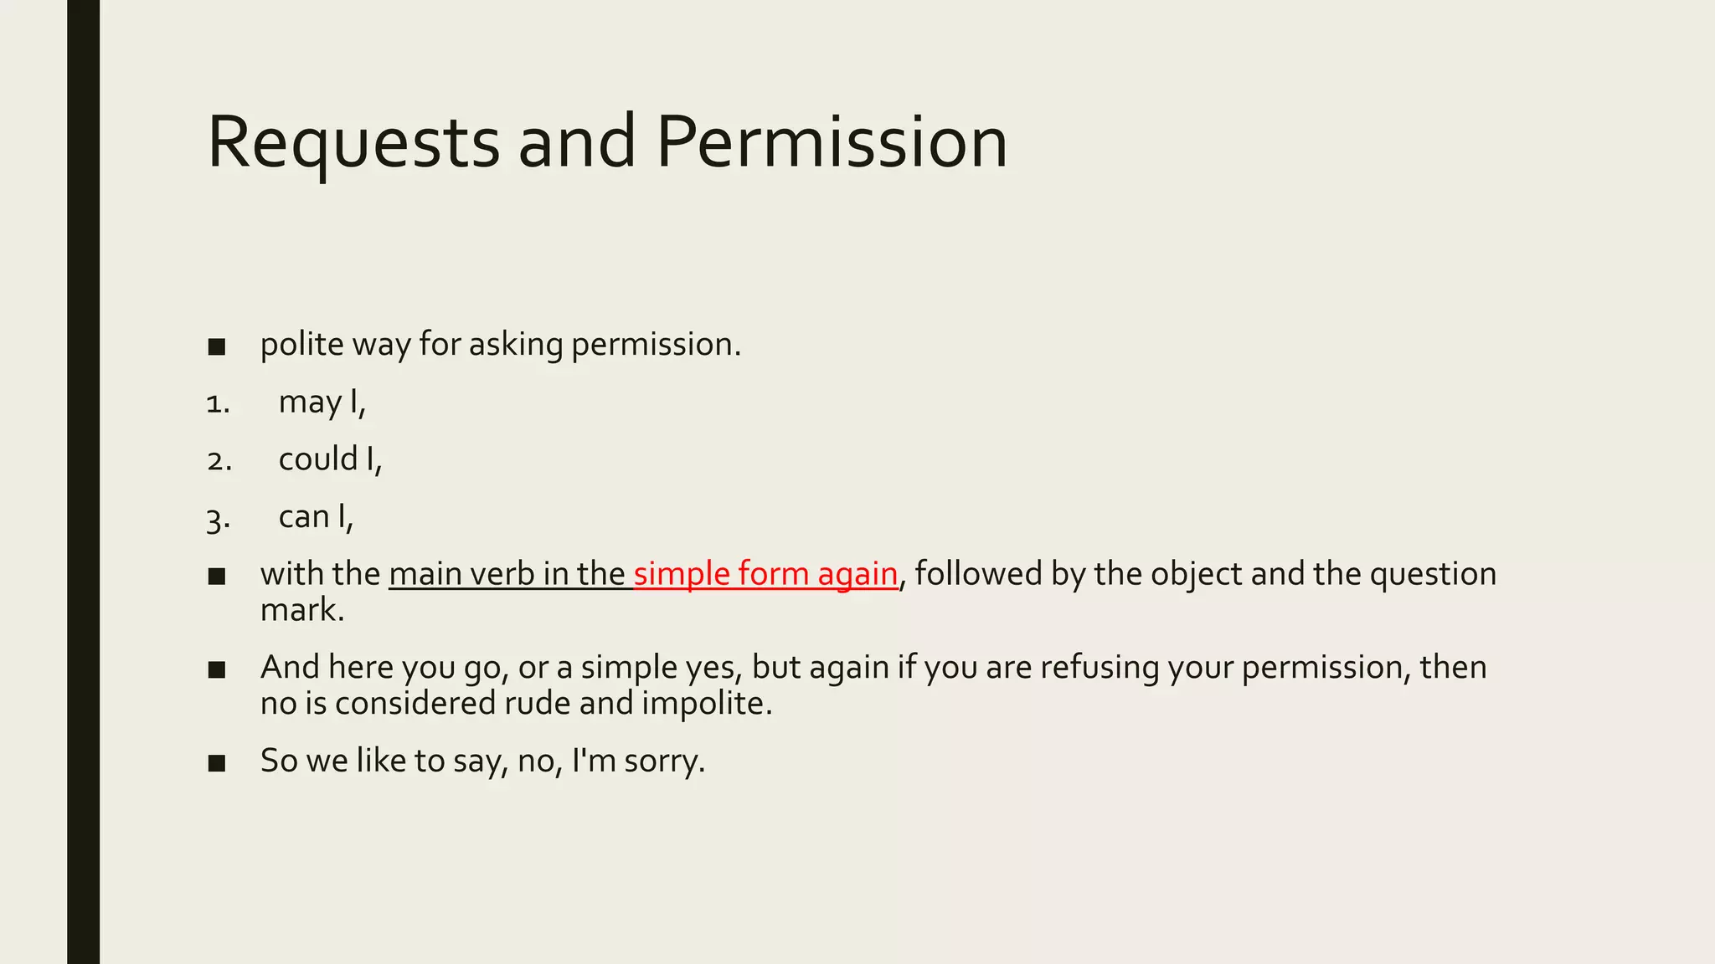Select the "polite way for asking permission" line

500,345
